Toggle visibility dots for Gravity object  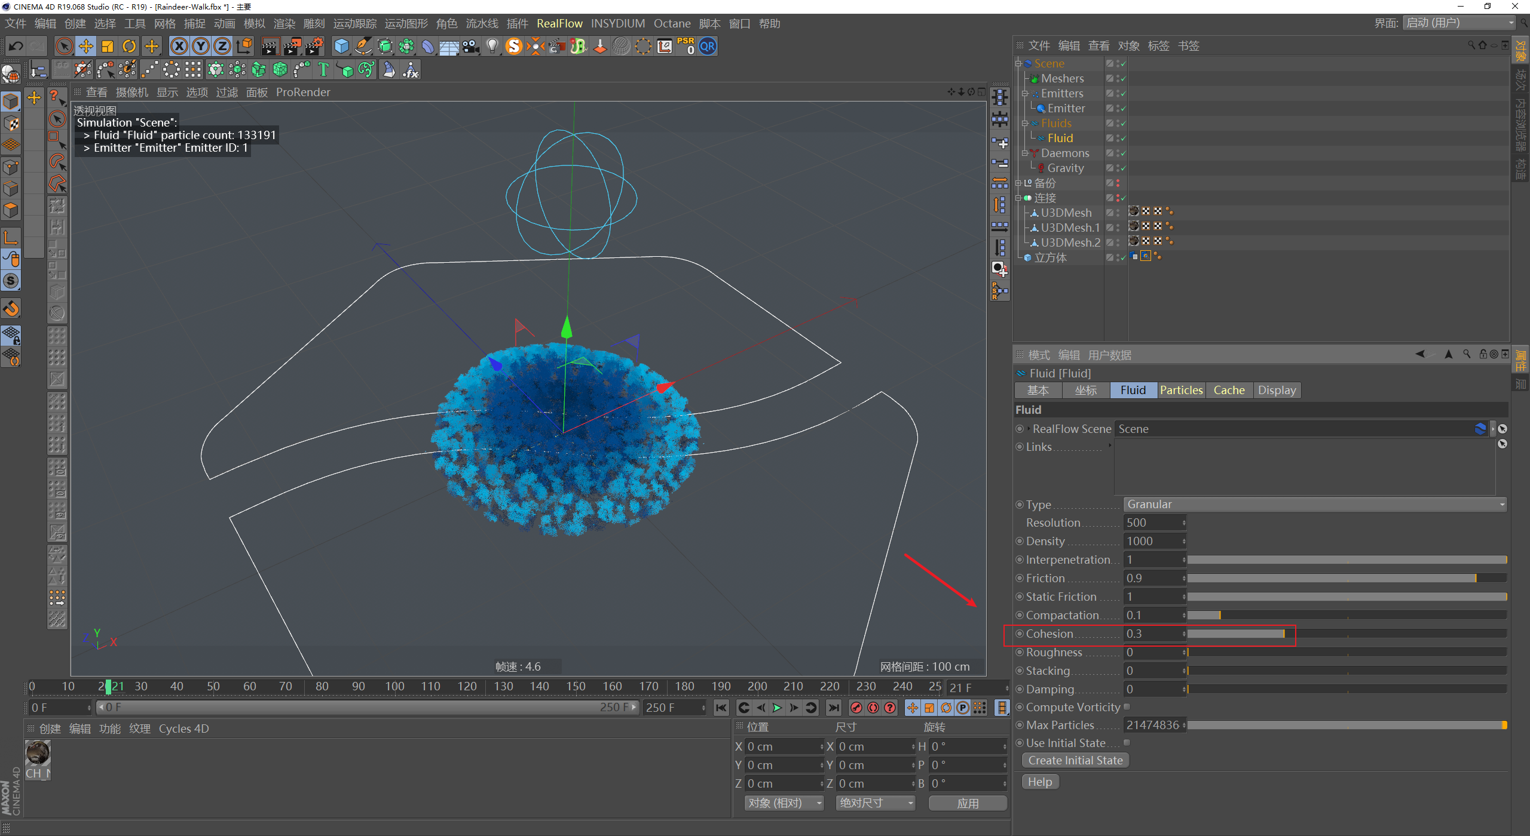click(1118, 168)
